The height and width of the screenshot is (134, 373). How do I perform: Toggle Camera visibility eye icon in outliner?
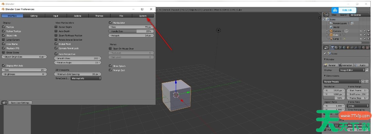pyautogui.click(x=361, y=31)
